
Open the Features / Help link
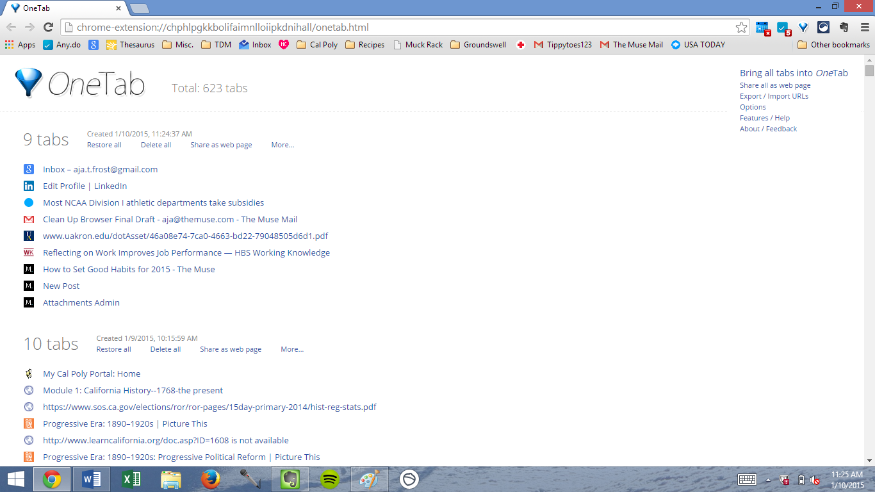(765, 118)
